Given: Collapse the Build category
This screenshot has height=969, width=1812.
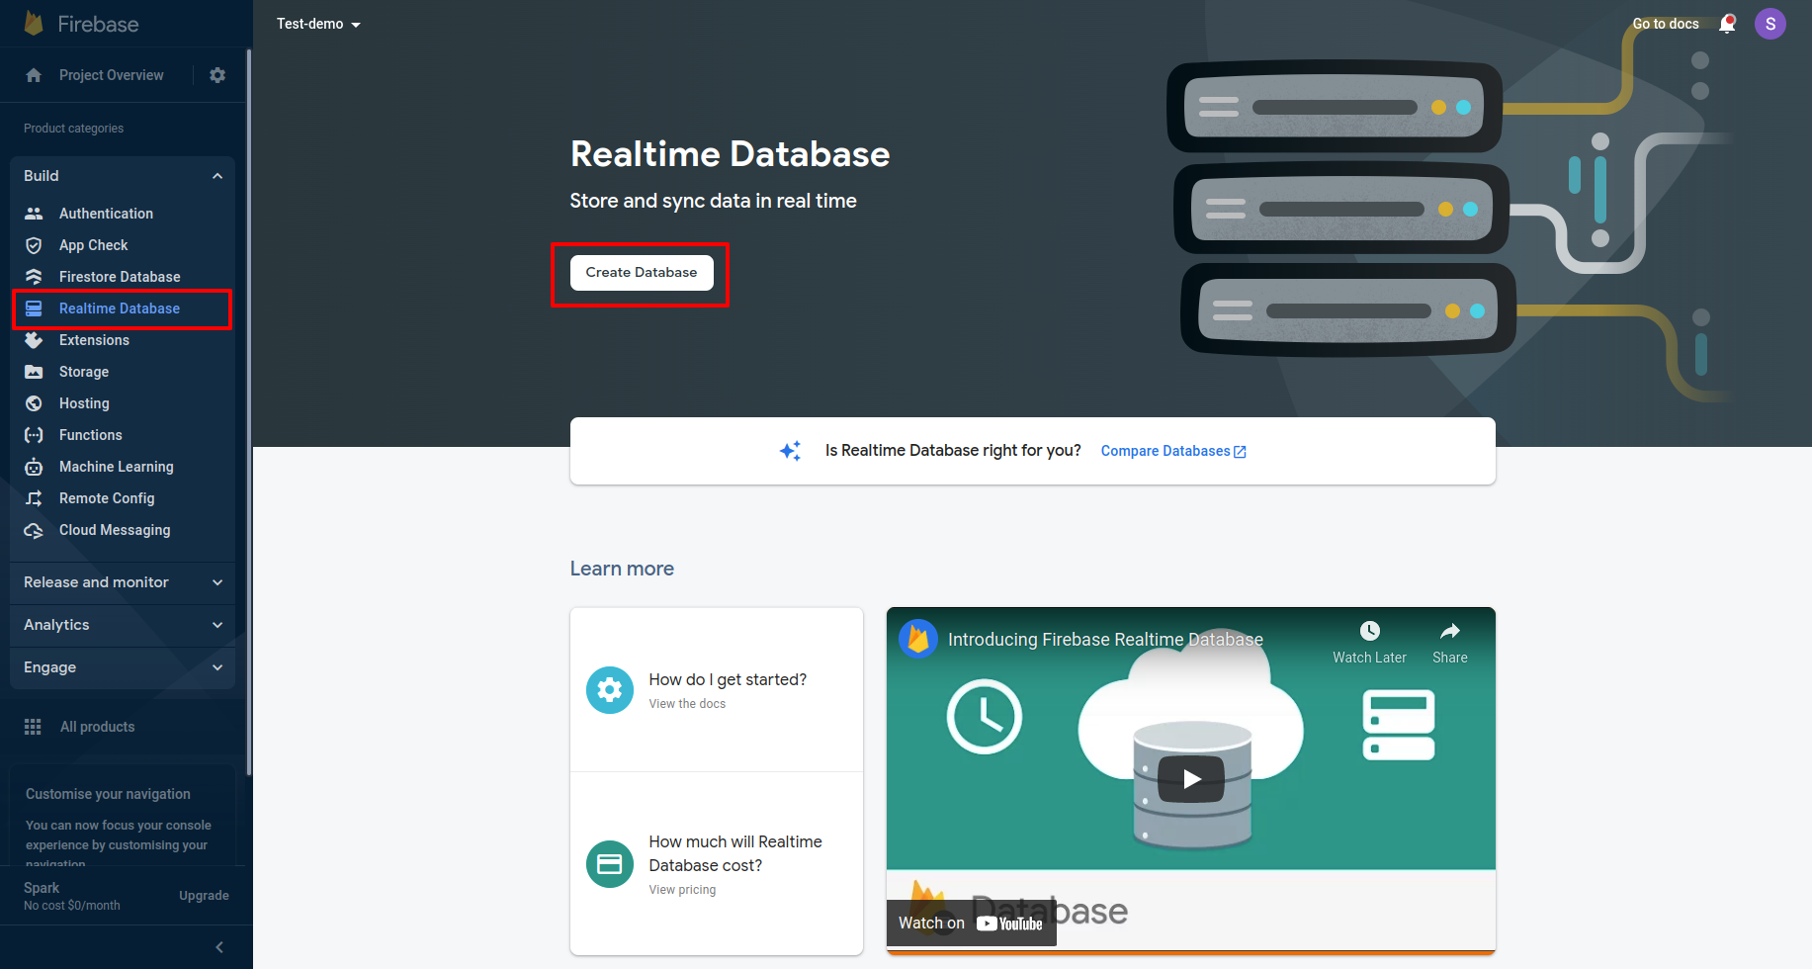Looking at the screenshot, I should (217, 175).
